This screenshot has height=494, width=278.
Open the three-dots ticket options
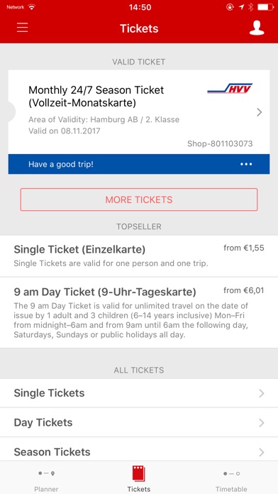246,164
